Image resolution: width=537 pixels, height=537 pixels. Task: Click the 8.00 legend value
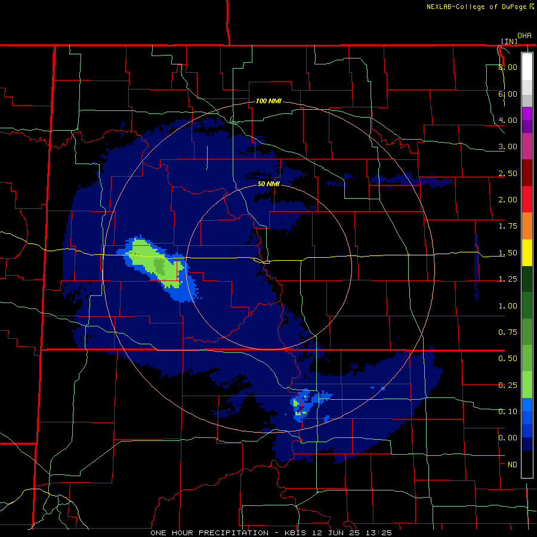(508, 67)
